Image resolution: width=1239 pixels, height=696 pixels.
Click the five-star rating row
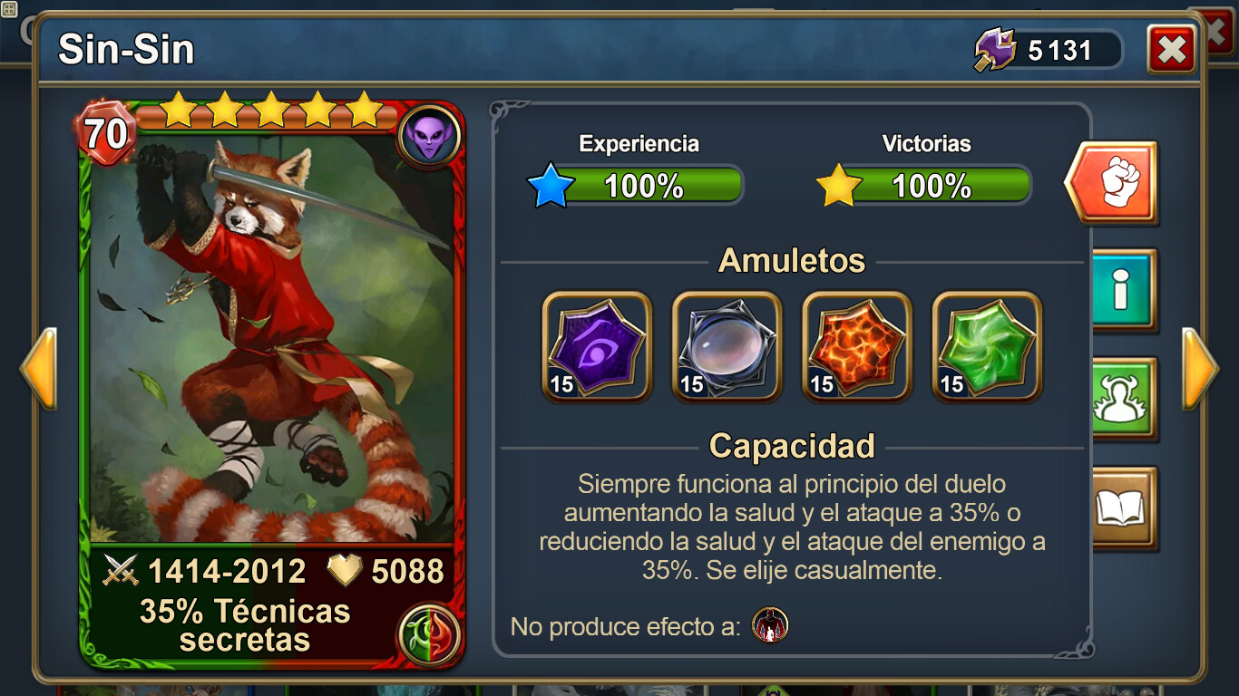coord(271,110)
